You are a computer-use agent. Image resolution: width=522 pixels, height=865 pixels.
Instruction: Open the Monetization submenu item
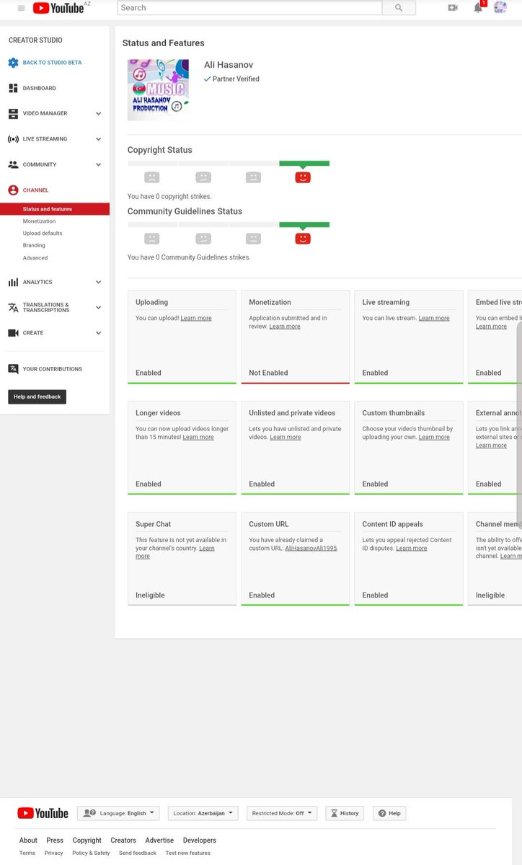(39, 221)
